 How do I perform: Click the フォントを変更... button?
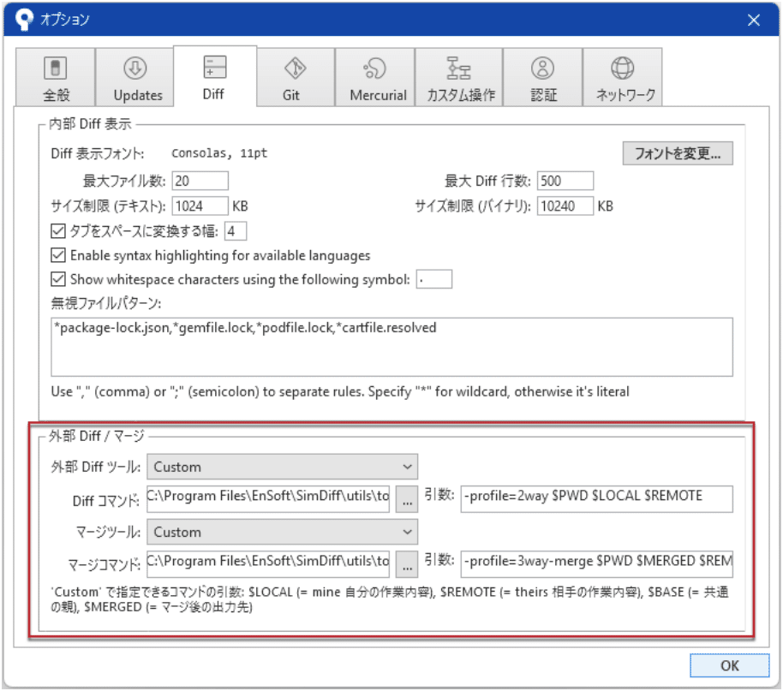click(678, 153)
